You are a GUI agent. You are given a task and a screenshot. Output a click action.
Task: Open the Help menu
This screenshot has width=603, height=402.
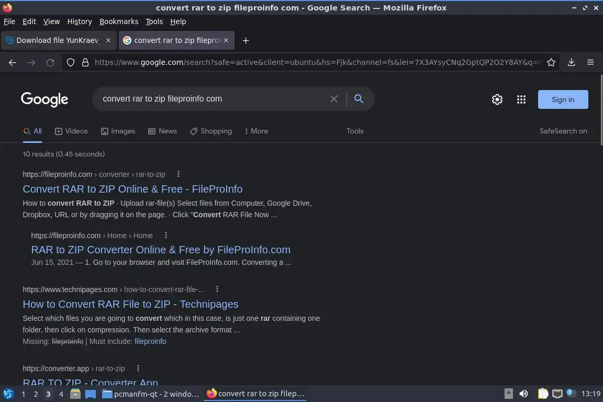(x=178, y=21)
